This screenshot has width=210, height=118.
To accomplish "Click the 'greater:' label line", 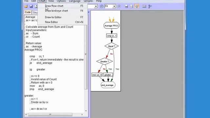I will pos(29,96).
